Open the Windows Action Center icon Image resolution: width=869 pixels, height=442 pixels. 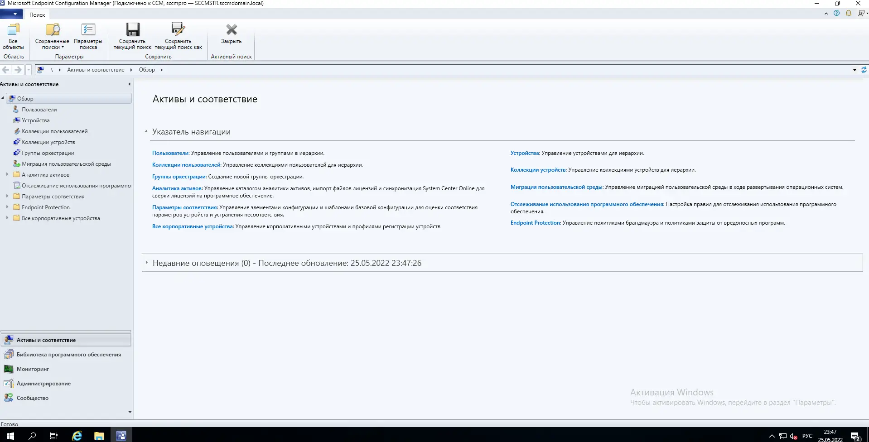[x=855, y=436]
